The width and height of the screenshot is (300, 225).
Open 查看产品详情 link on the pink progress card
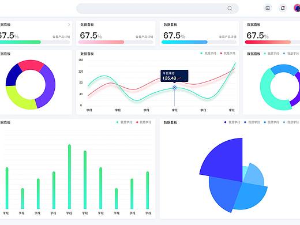pos(144,37)
